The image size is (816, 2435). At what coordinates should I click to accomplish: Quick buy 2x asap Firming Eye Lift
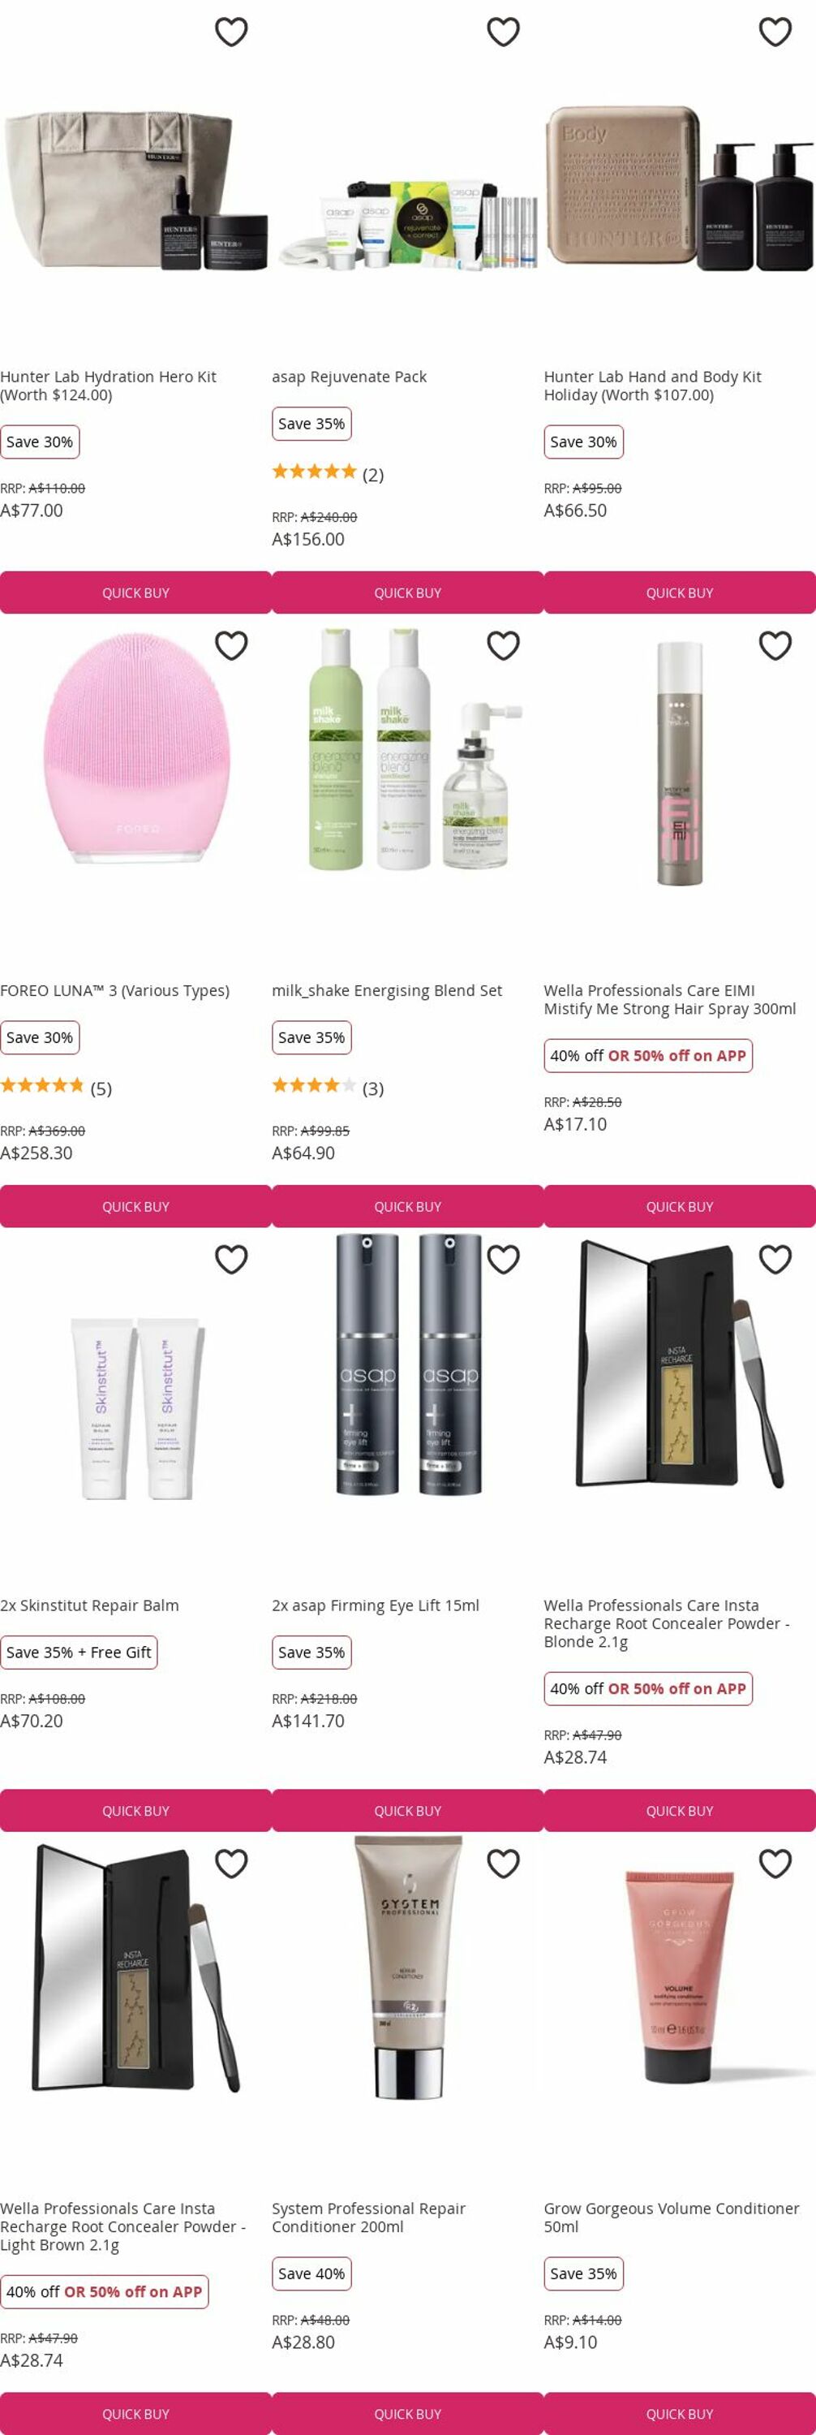click(x=408, y=1810)
